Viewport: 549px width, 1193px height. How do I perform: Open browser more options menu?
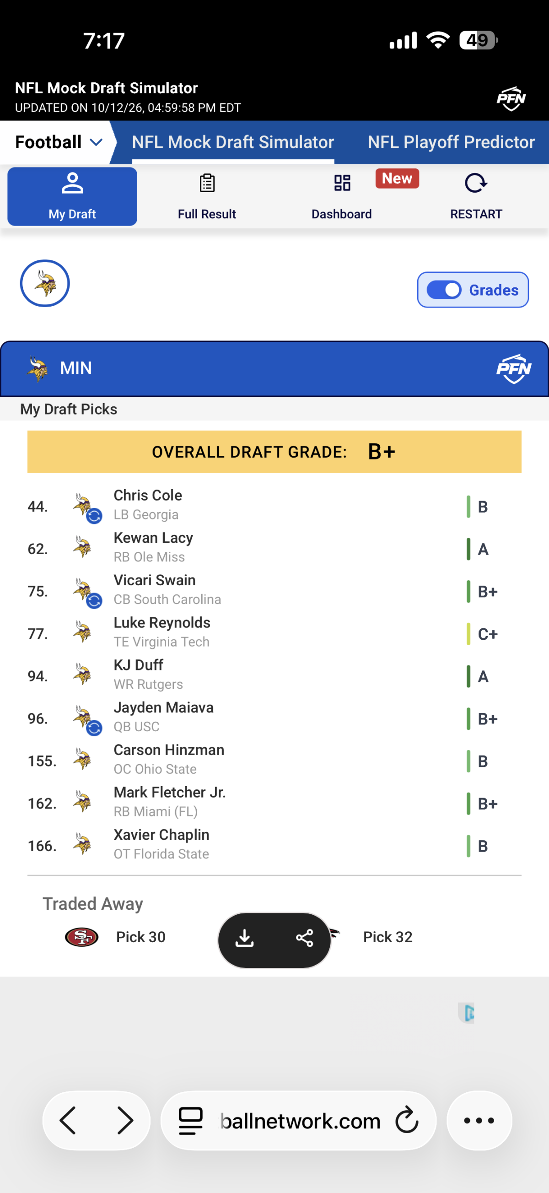click(x=479, y=1121)
